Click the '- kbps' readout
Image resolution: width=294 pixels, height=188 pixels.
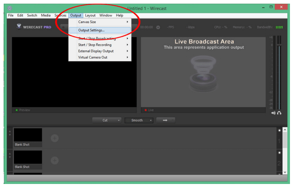pos(190,27)
